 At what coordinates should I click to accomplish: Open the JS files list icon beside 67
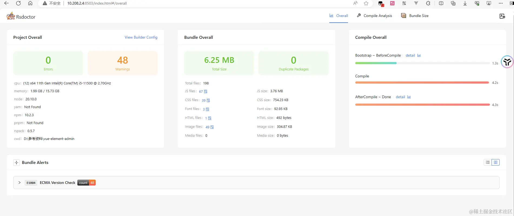(x=205, y=91)
